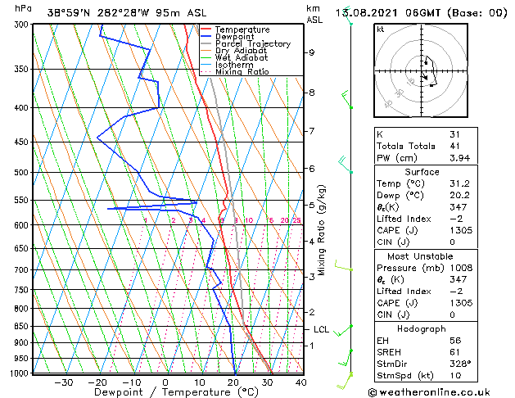The width and height of the screenshot is (515, 398).
Task: Click the blue Dewpoint legend line sample
Action: [206, 37]
